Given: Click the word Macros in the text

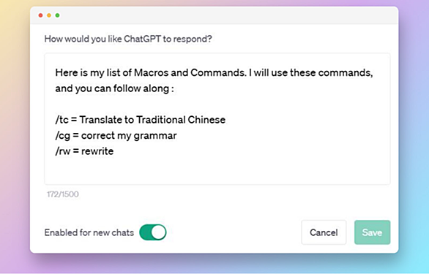Looking at the screenshot, I should click(x=151, y=72).
